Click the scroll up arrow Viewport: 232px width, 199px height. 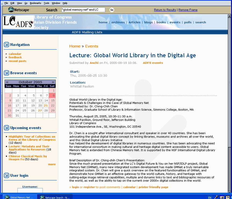229,16
